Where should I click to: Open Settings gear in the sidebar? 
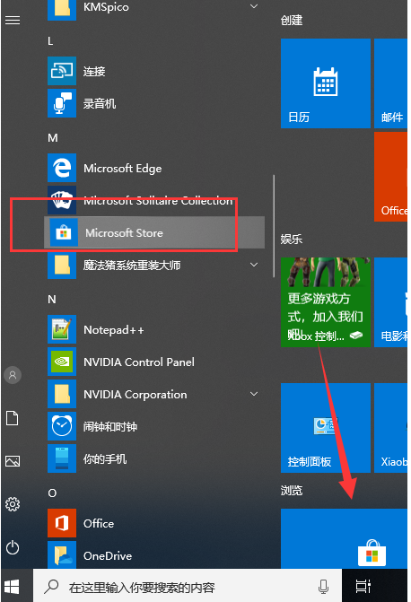[13, 504]
